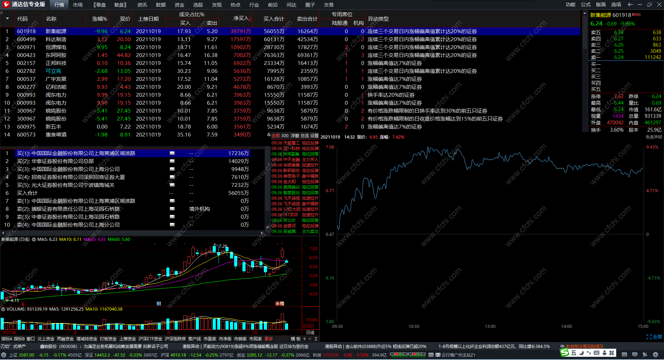Toggle 两融资金 indicator

click(x=65, y=339)
